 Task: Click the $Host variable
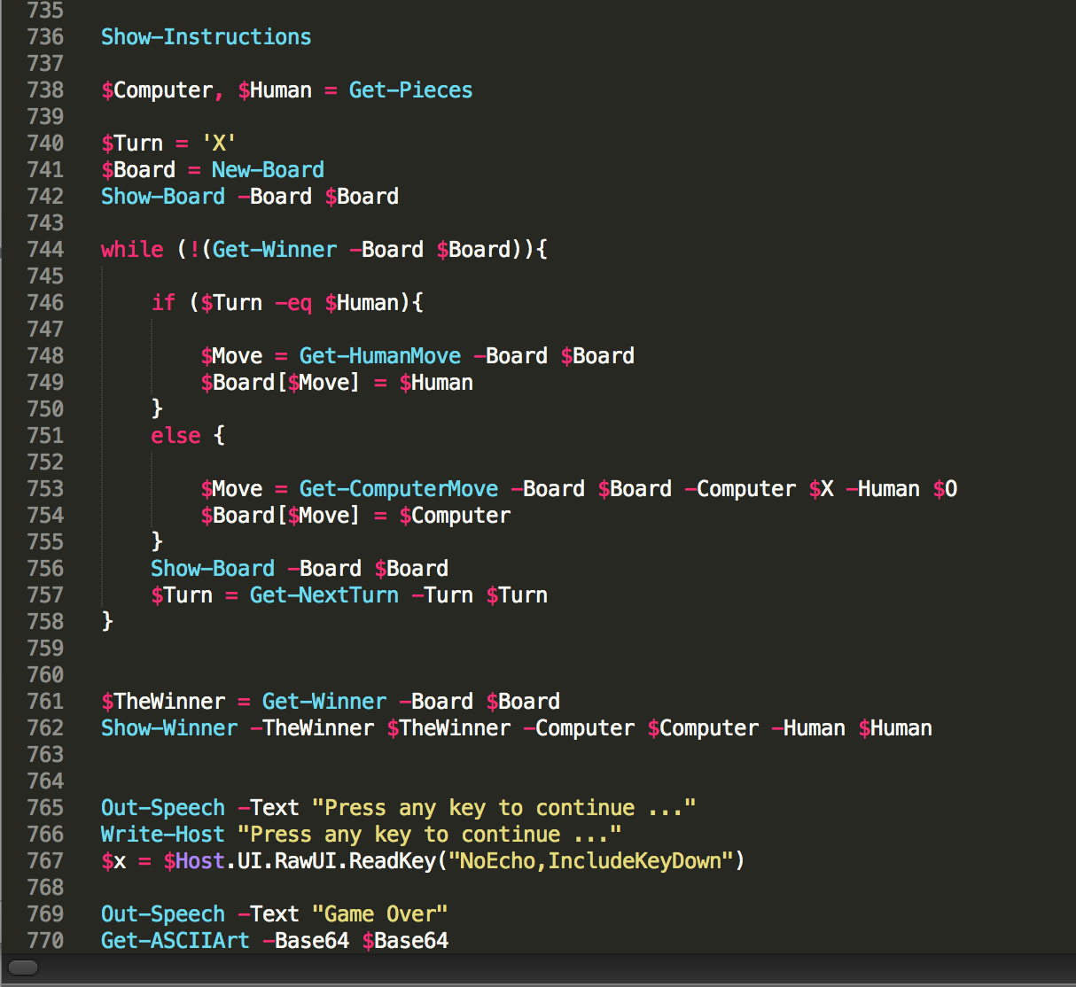[194, 861]
